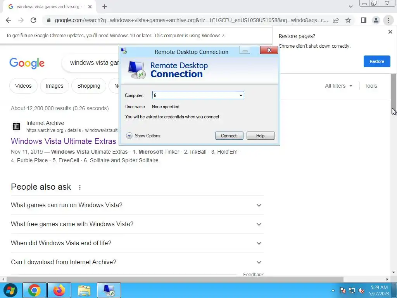The width and height of the screenshot is (397, 298).
Task: Expand What games can run on Vista
Action: (x=137, y=205)
